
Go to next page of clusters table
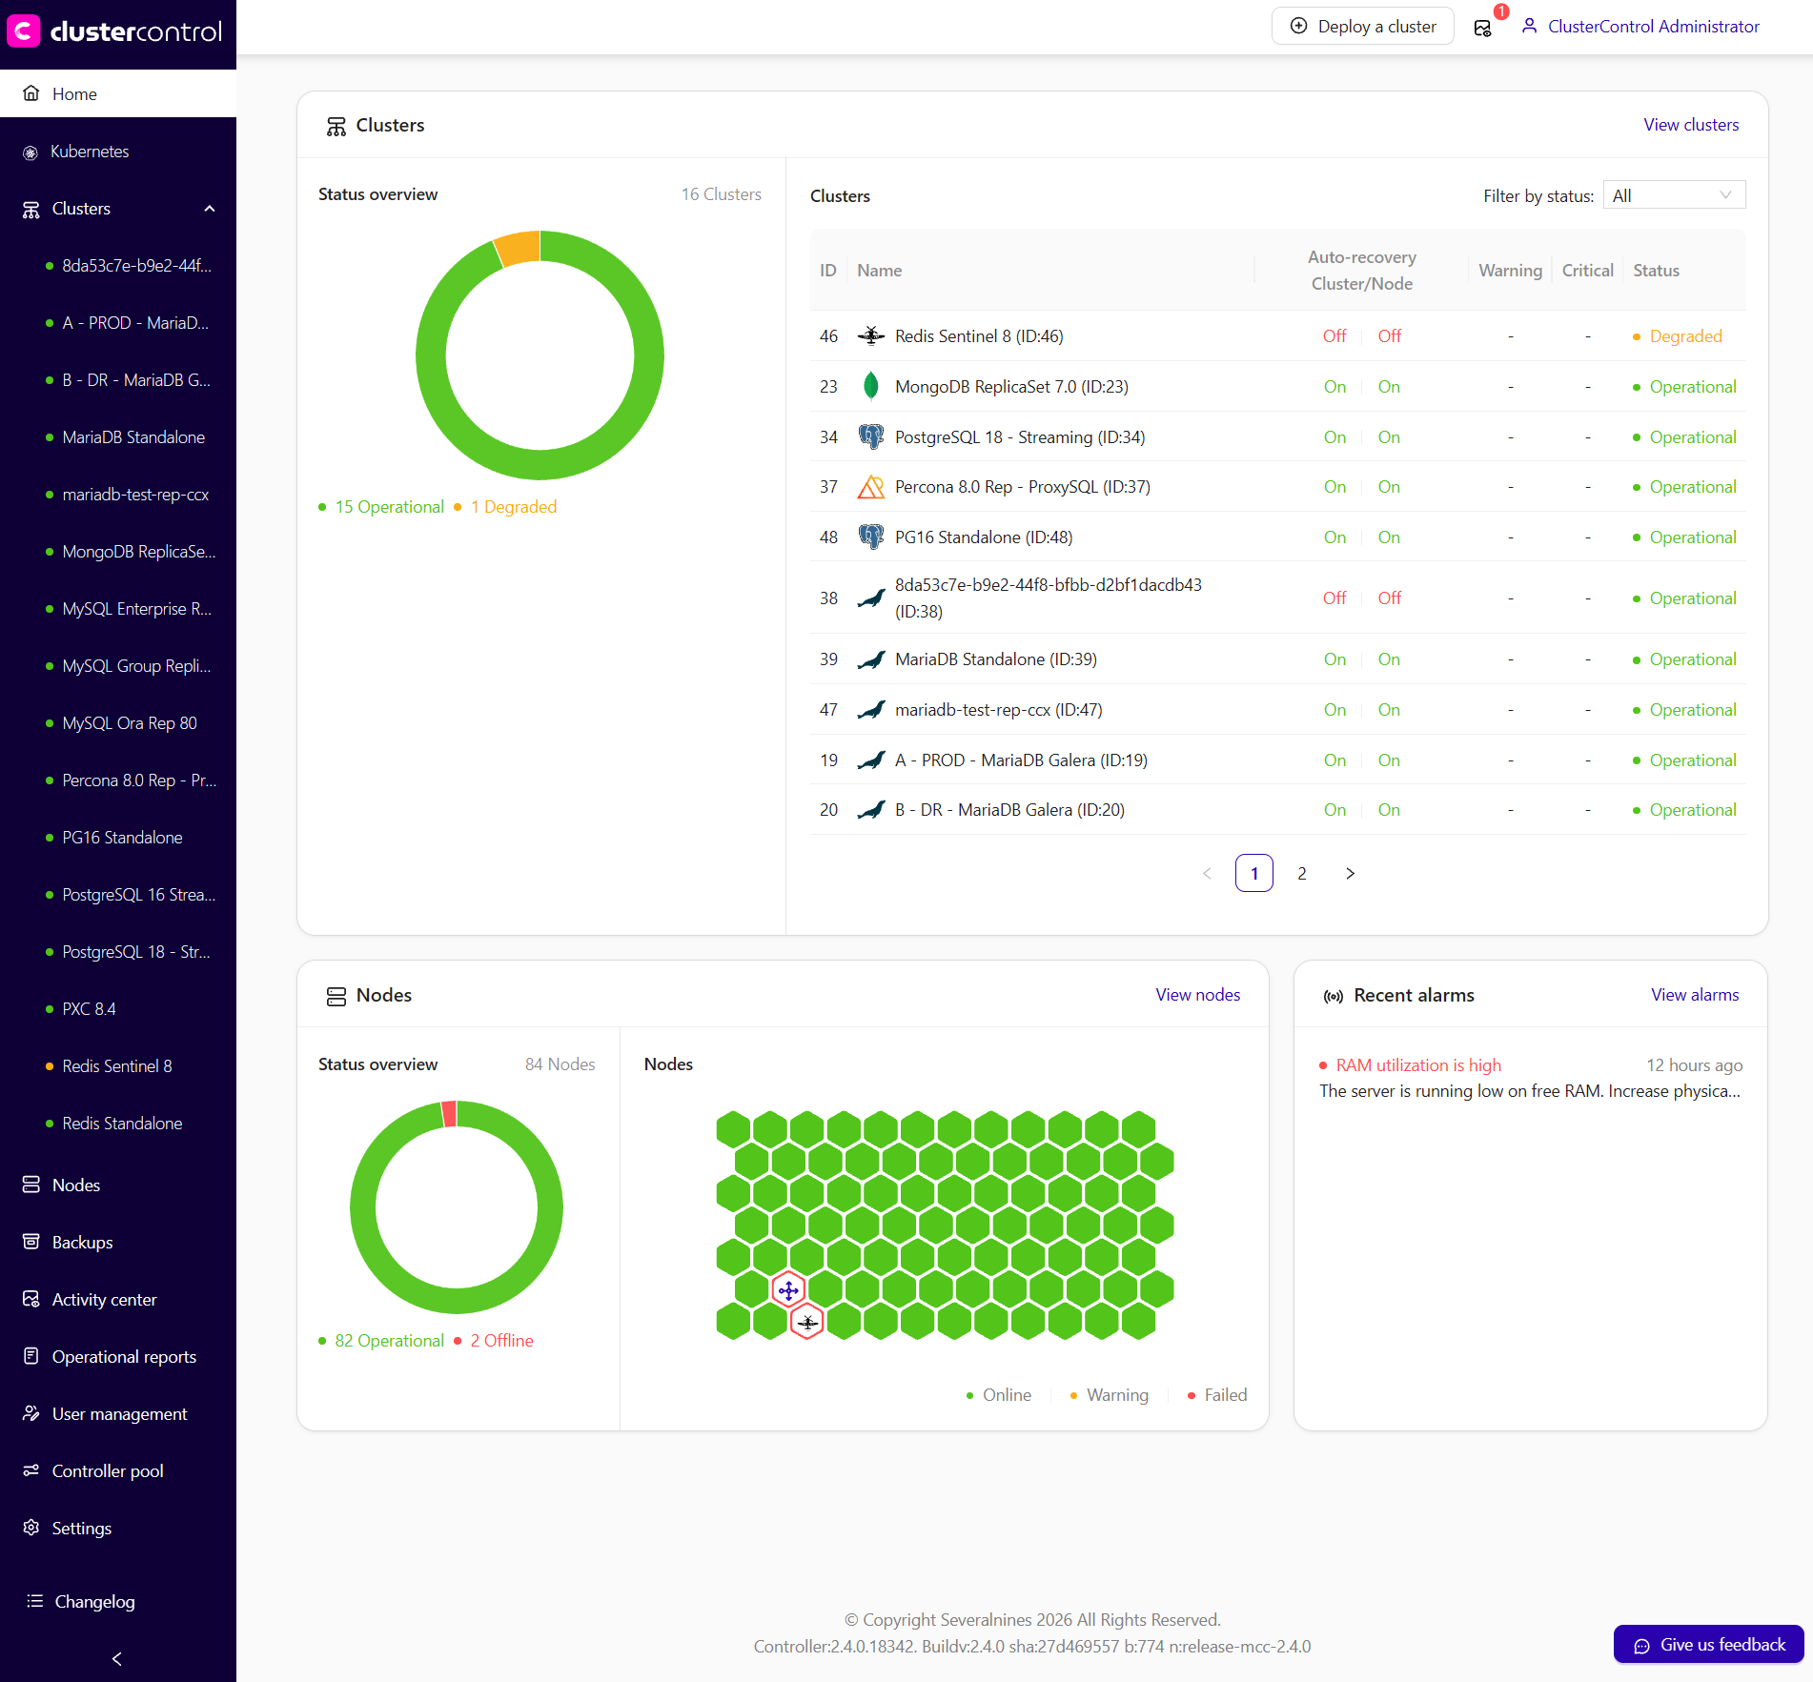tap(1350, 873)
